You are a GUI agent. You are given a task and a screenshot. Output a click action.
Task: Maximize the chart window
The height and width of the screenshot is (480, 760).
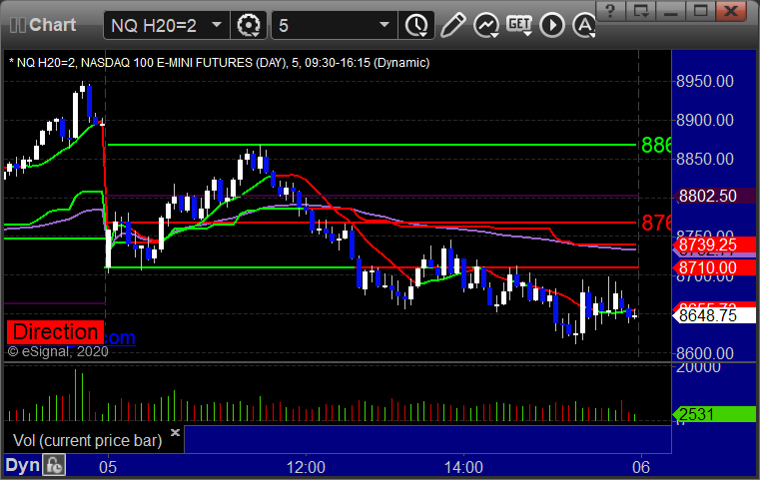point(700,10)
